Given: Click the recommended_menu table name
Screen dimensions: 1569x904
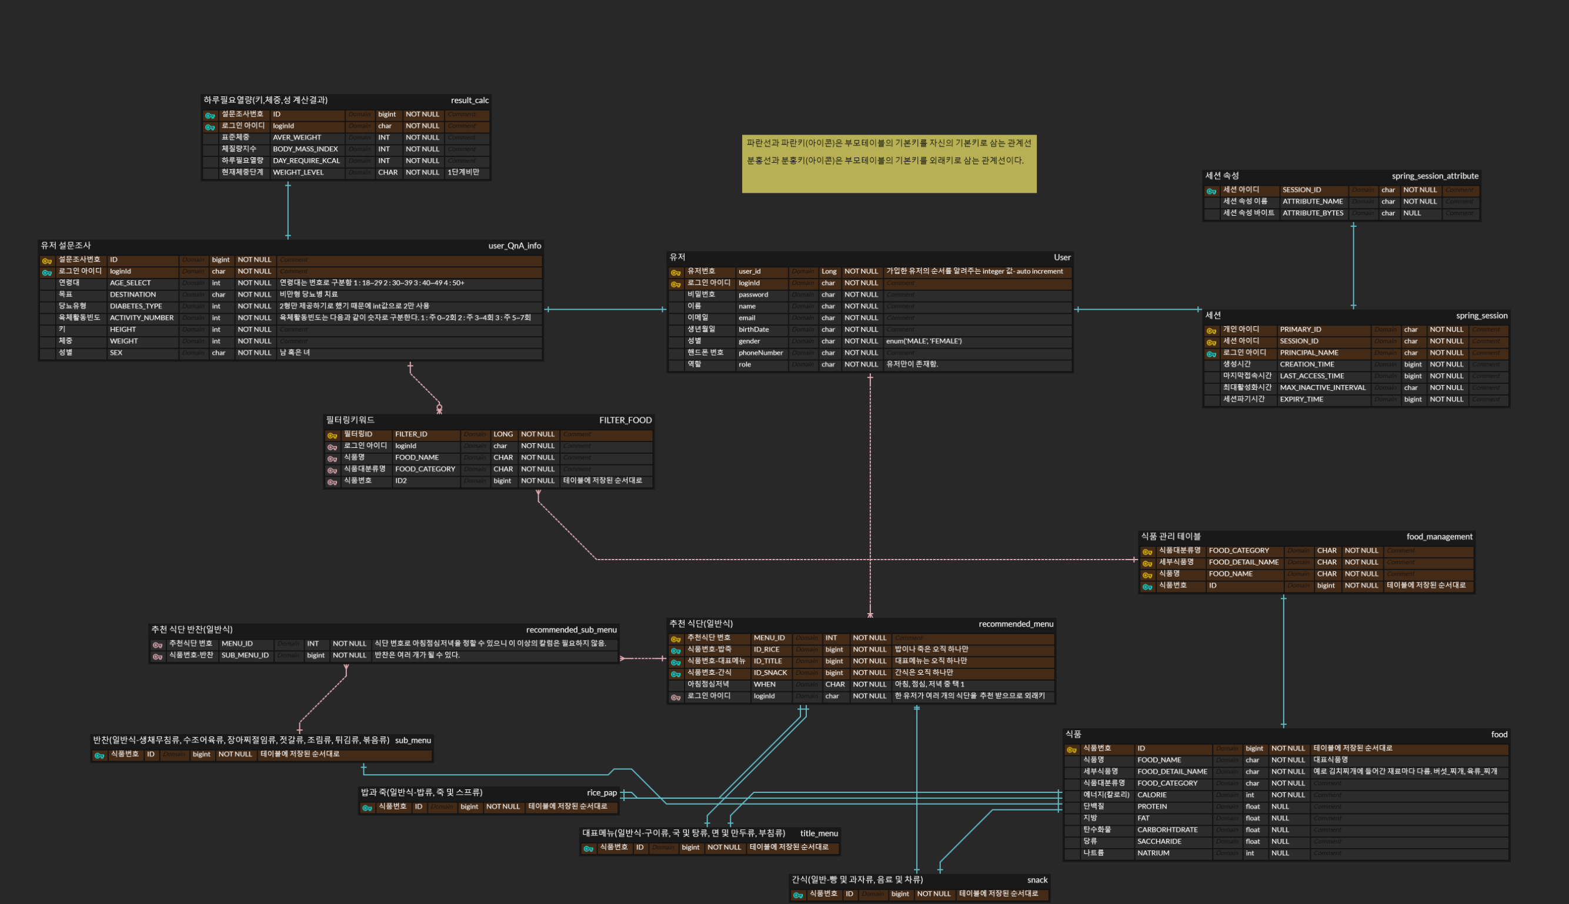Looking at the screenshot, I should pyautogui.click(x=1016, y=624).
